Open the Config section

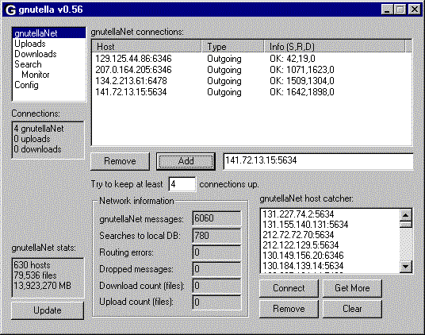26,85
